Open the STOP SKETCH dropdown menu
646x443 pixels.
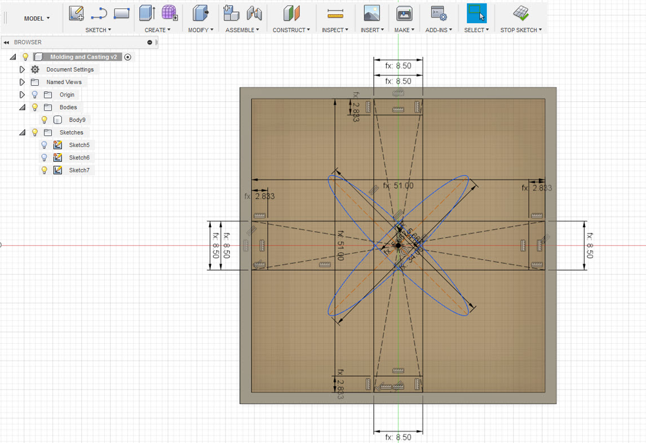(x=521, y=30)
